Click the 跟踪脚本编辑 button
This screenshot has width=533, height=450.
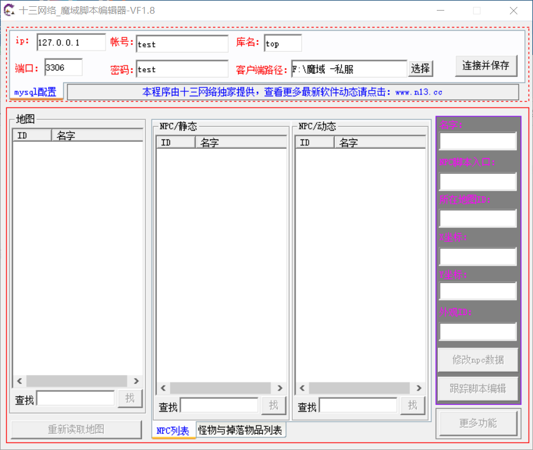click(478, 389)
